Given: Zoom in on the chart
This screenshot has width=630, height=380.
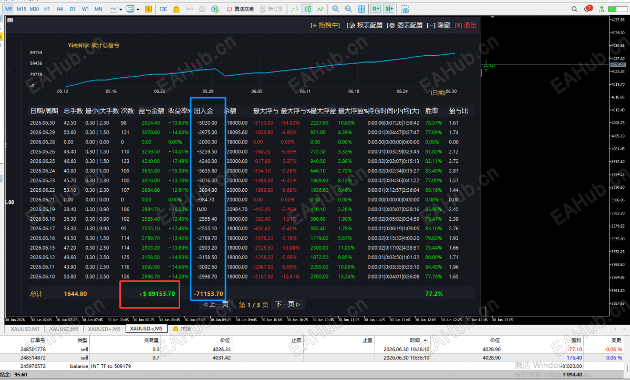Looking at the screenshot, I should click(x=335, y=9).
